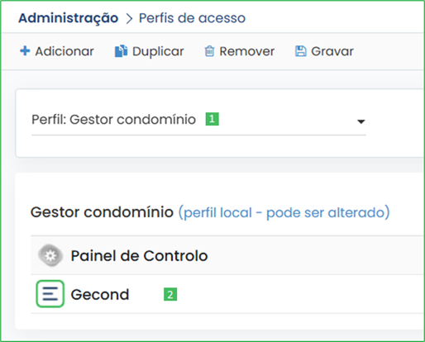425x342 pixels.
Task: Click the Adicionar button label
Action: [x=64, y=51]
